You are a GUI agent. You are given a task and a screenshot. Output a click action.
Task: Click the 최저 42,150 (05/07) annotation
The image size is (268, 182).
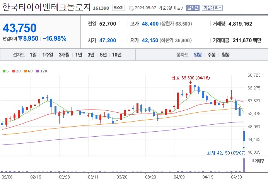[226, 153]
